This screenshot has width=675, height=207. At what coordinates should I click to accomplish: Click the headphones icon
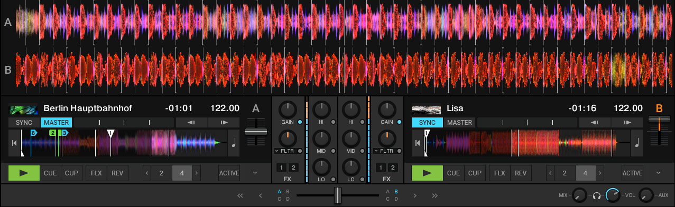(597, 195)
